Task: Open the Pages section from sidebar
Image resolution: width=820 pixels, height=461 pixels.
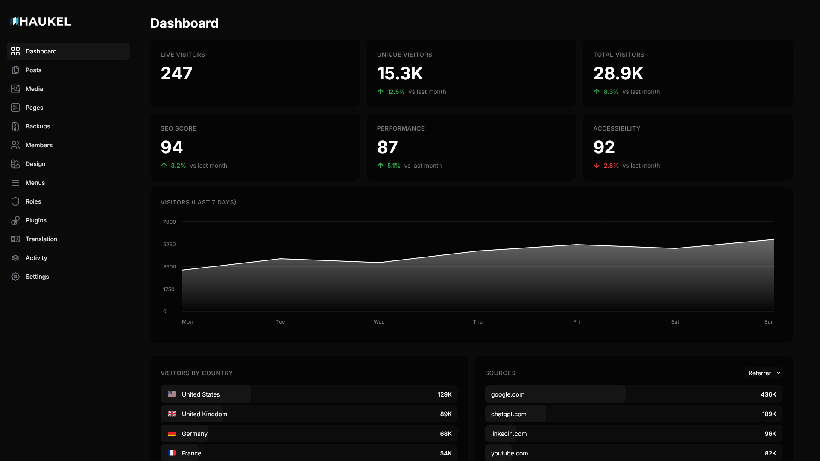Action: point(34,108)
